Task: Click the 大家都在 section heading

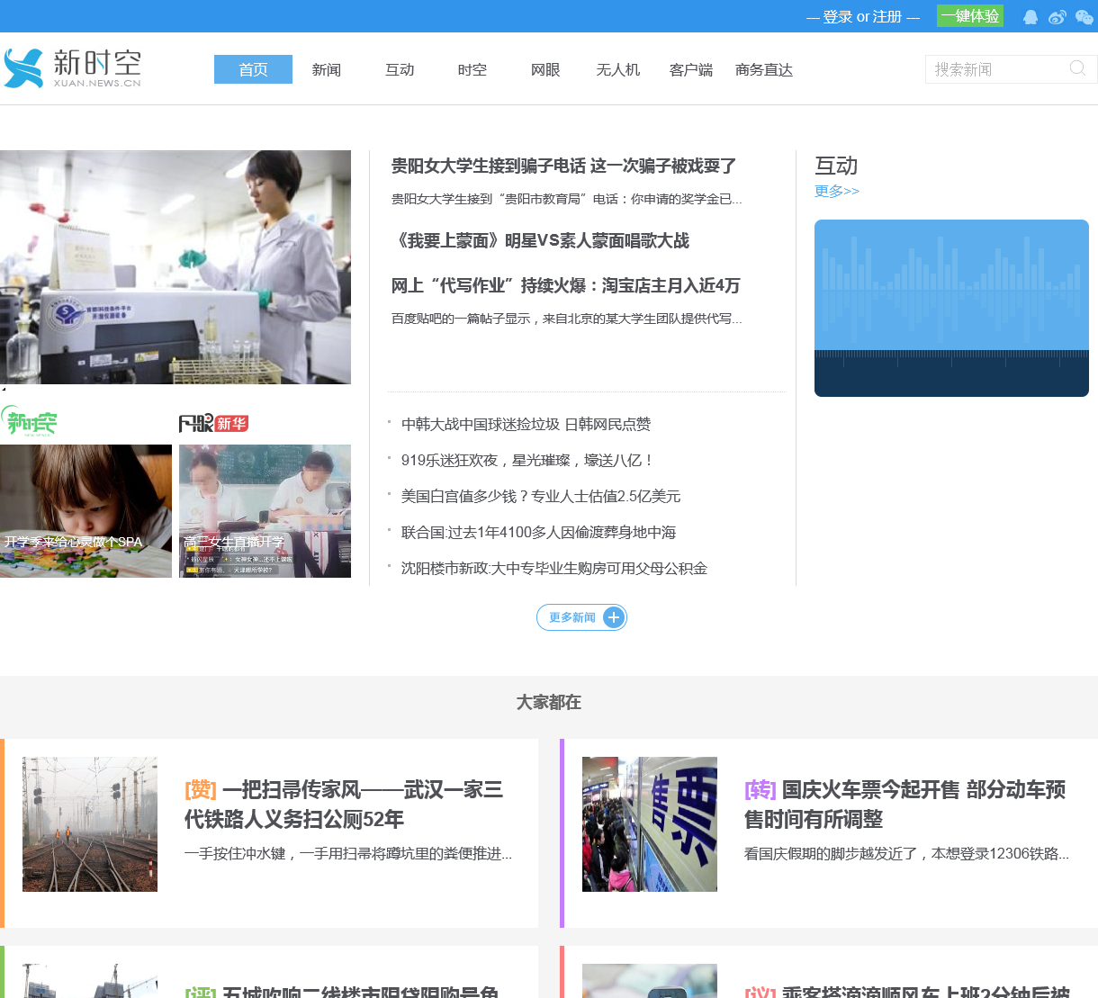Action: coord(549,702)
